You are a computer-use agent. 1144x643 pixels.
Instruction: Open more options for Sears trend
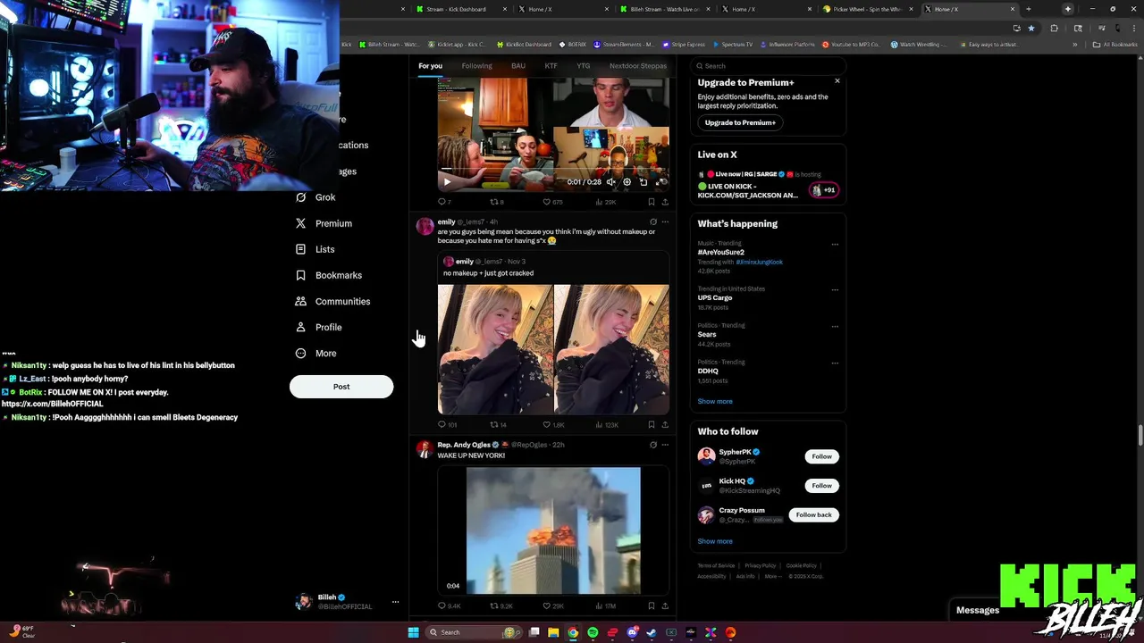[835, 326]
